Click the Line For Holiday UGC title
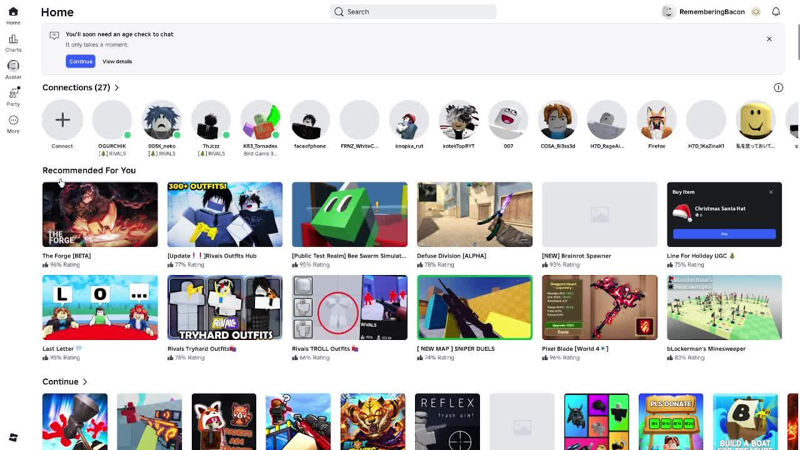Screen dimensions: 800x450 pyautogui.click(x=701, y=256)
